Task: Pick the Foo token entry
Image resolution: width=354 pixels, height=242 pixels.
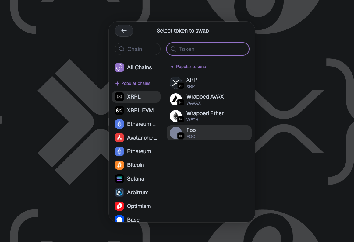Action: pyautogui.click(x=209, y=133)
